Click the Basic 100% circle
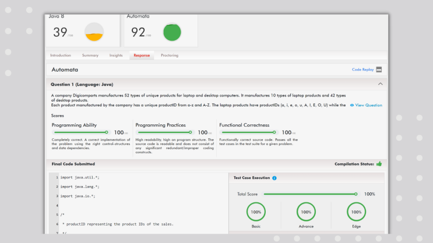 tap(256, 212)
